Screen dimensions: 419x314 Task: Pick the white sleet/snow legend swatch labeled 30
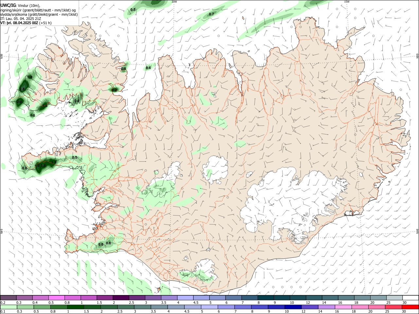click(411, 298)
